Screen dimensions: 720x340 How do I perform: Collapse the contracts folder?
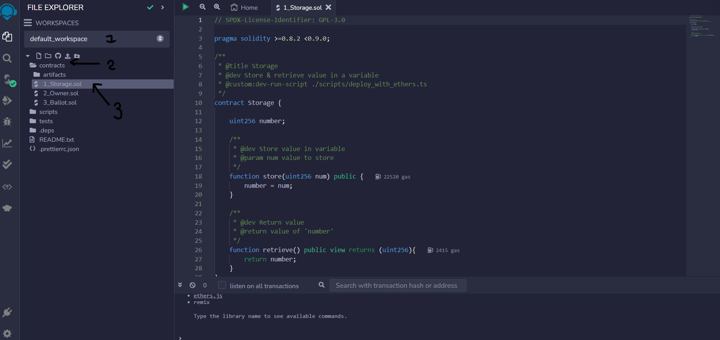[x=52, y=65]
